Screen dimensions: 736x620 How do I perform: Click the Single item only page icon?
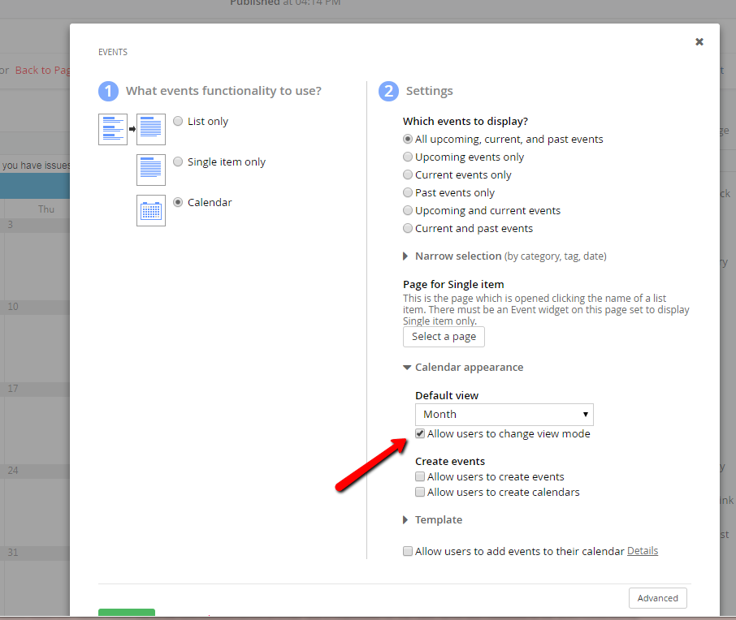point(150,170)
